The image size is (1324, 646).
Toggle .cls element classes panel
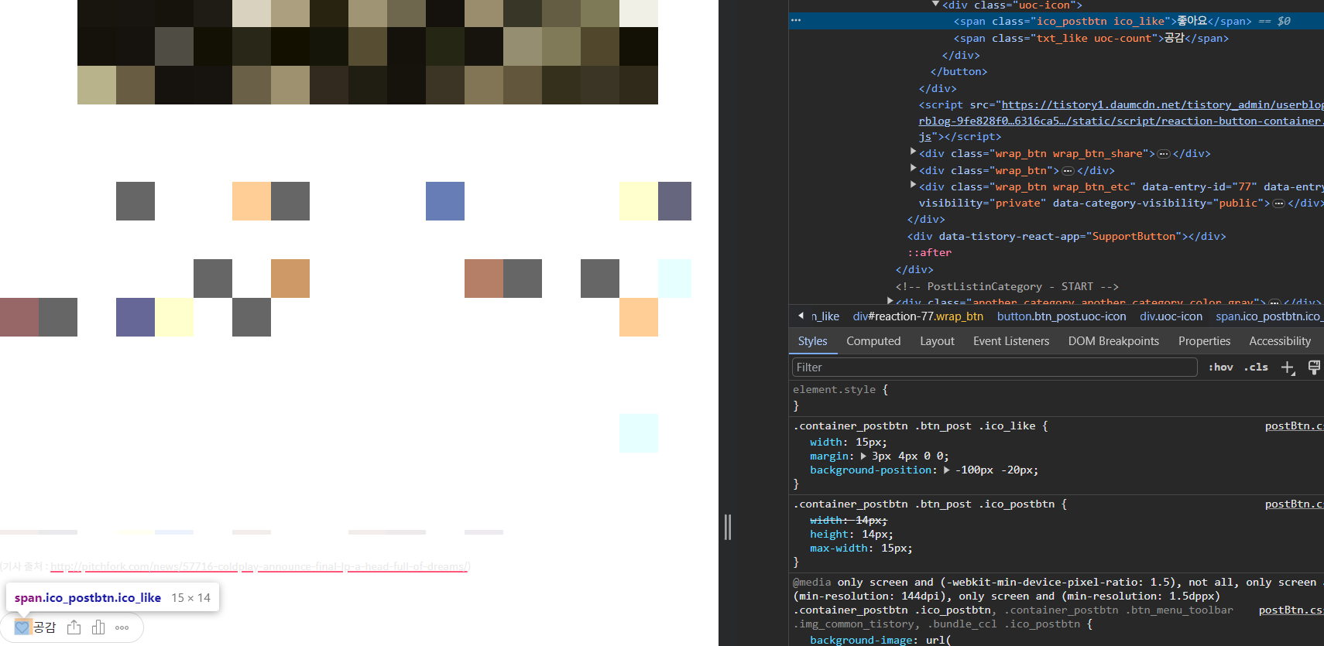pos(1256,367)
